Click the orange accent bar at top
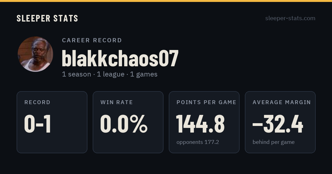332x174 pixels. tap(166, 1)
